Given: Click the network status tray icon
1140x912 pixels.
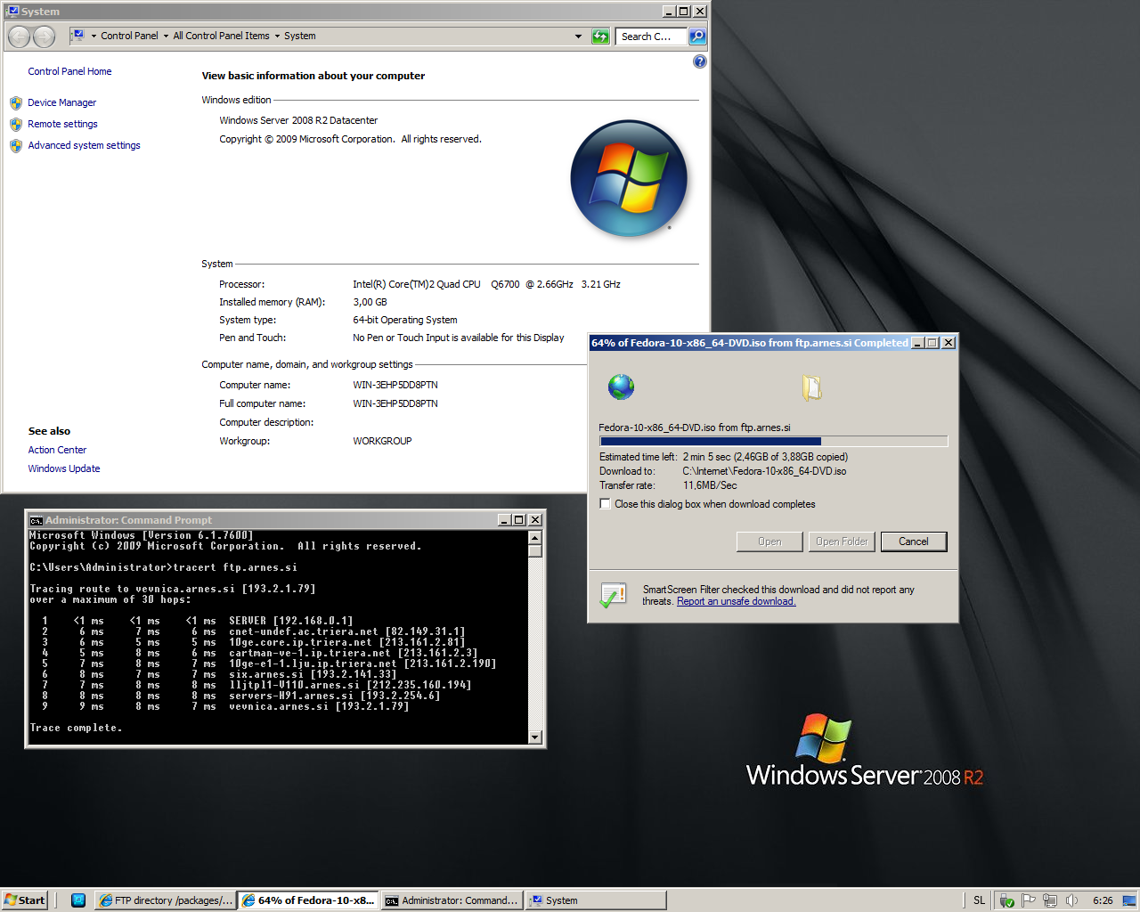Looking at the screenshot, I should click(x=1050, y=900).
